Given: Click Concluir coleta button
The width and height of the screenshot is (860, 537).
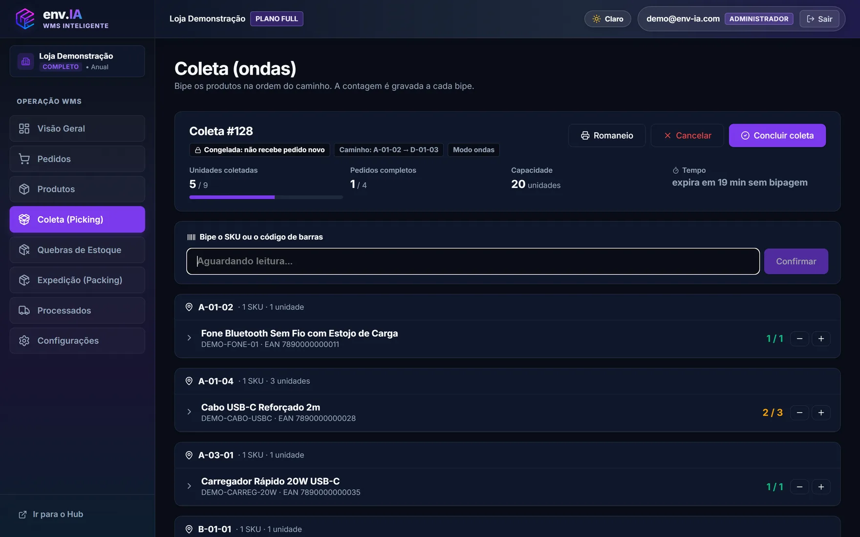Looking at the screenshot, I should tap(777, 136).
